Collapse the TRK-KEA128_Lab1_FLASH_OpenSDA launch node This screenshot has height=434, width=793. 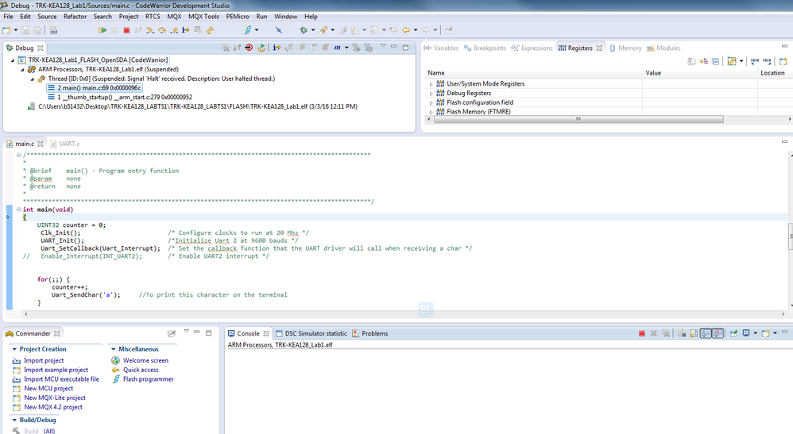click(13, 60)
